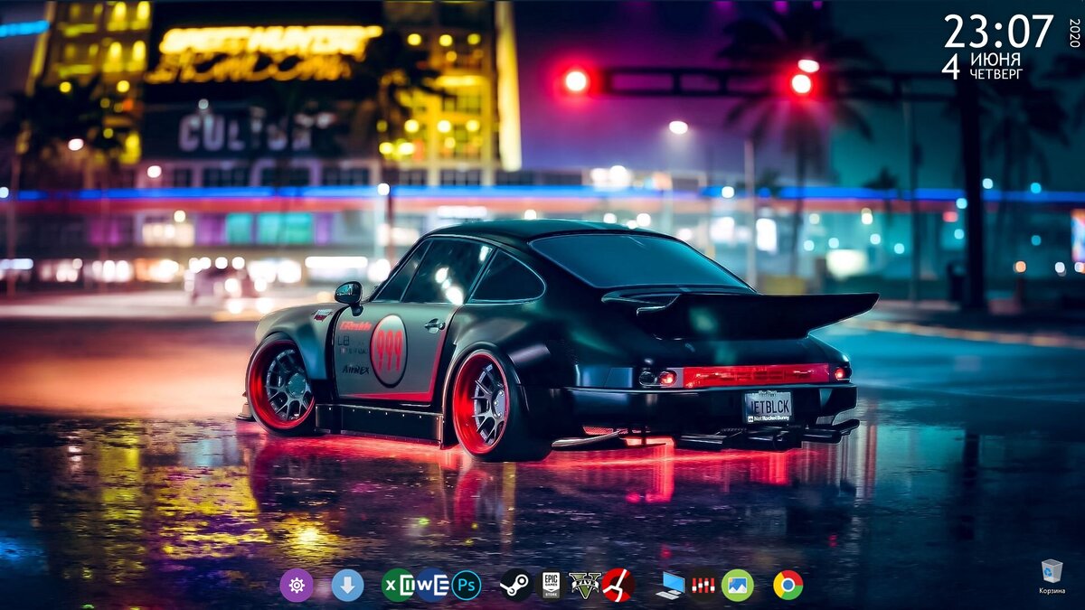
Task: Open the red equalizer sliders icon
Action: pyautogui.click(x=703, y=586)
